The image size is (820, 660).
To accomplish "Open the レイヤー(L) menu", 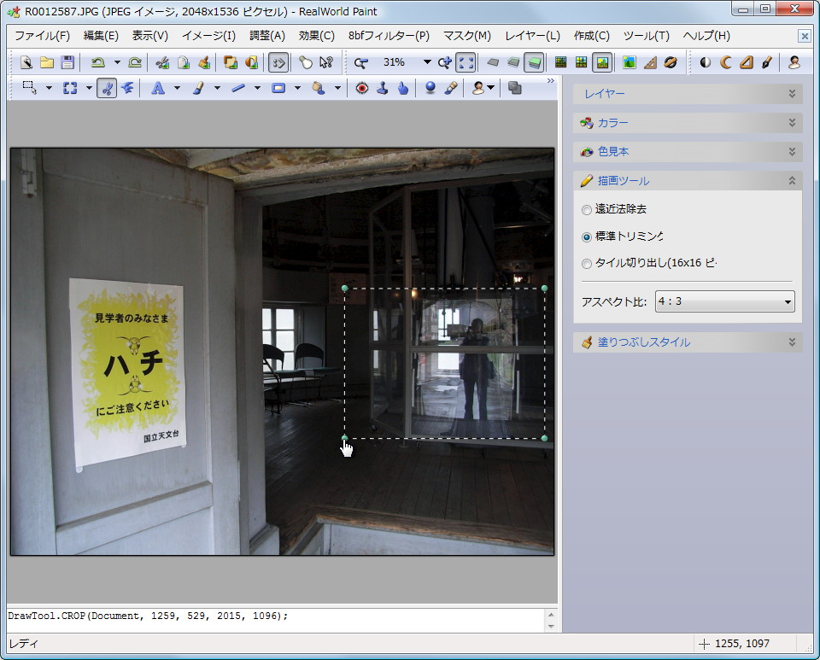I will pyautogui.click(x=532, y=36).
